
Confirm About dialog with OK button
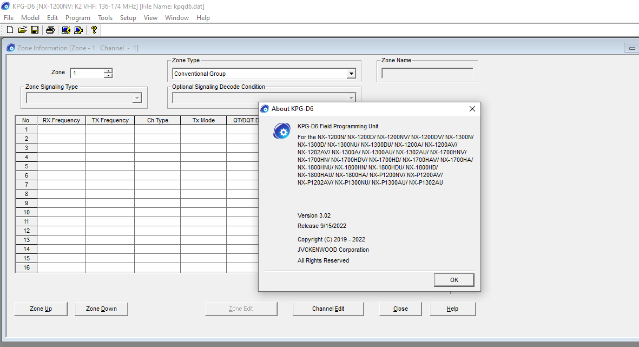(454, 280)
